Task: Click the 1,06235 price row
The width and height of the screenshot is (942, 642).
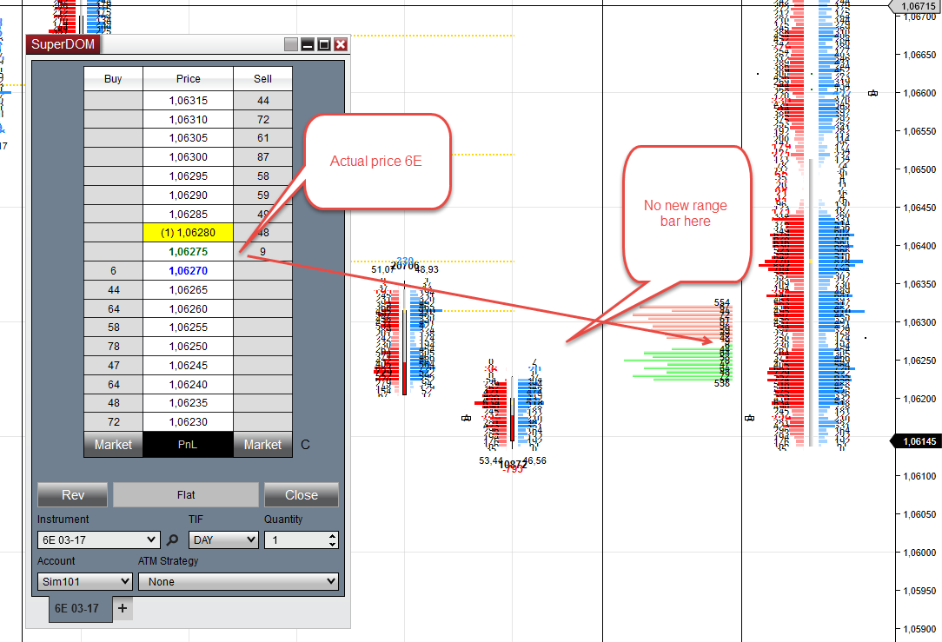Action: (x=188, y=403)
